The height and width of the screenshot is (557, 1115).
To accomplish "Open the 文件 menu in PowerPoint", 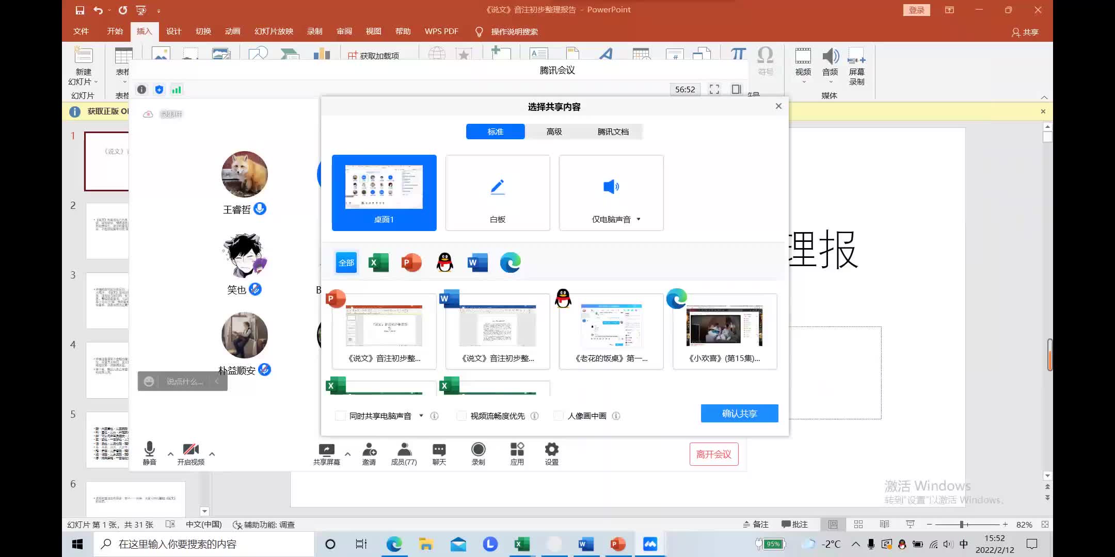I will pyautogui.click(x=81, y=31).
